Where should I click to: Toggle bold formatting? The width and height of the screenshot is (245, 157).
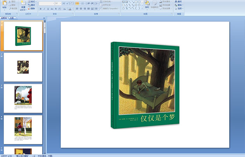click(41, 9)
